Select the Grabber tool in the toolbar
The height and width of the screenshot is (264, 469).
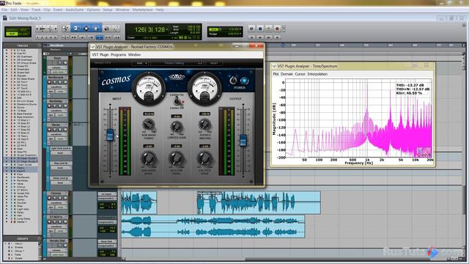[x=96, y=29]
